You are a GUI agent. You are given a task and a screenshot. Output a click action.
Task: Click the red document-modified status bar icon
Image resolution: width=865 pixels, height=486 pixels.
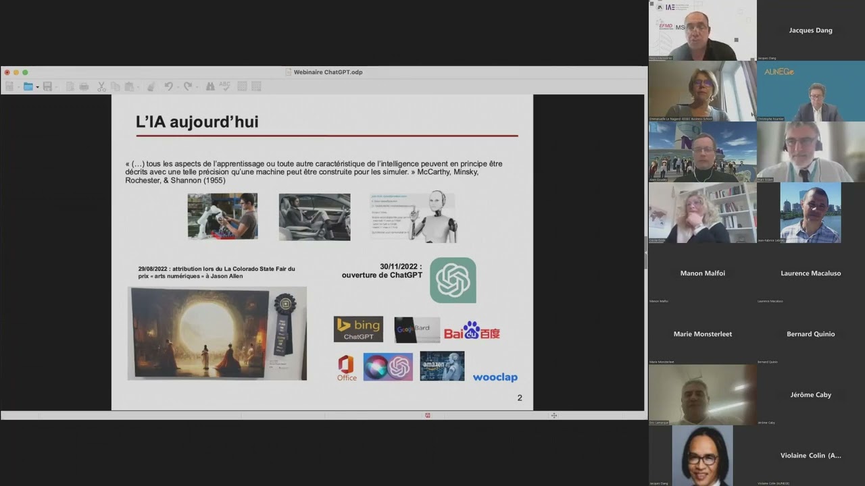[x=427, y=415]
